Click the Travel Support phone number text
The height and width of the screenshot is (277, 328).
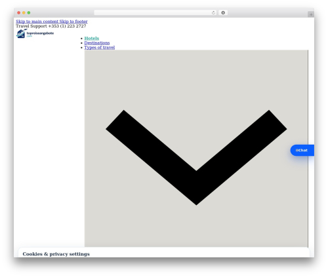click(x=67, y=26)
